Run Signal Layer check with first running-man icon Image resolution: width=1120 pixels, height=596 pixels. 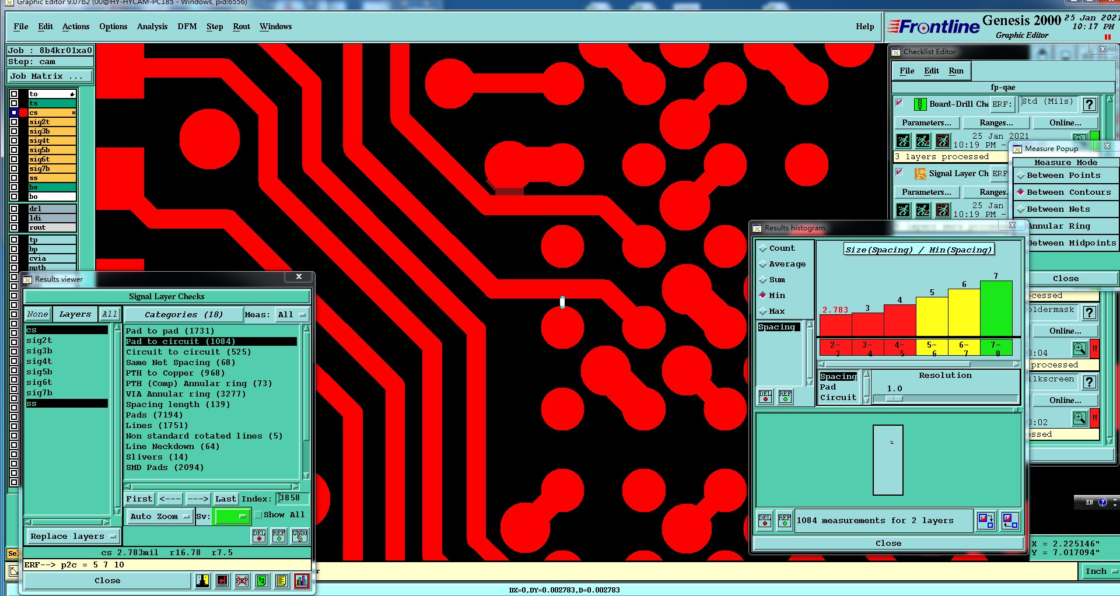pos(903,210)
